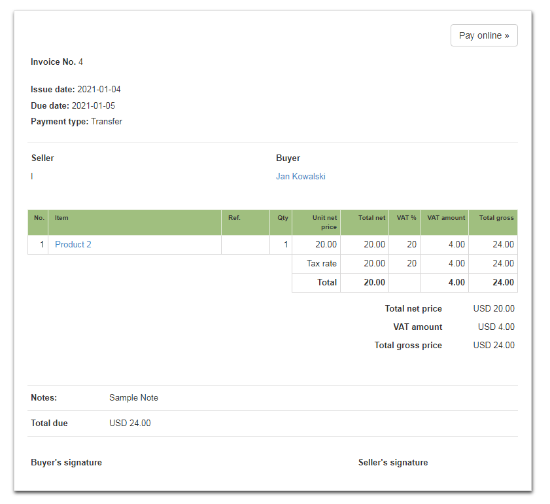Click the Tax rate row label
This screenshot has height=504, width=550.
pos(322,263)
